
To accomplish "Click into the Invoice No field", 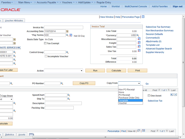I will [63, 28].
